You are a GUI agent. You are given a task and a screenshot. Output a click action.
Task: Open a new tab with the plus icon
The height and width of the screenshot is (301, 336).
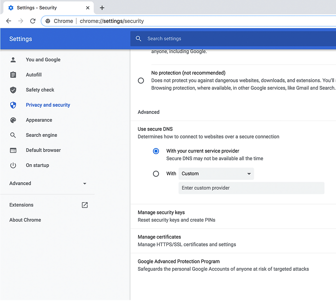point(102,8)
